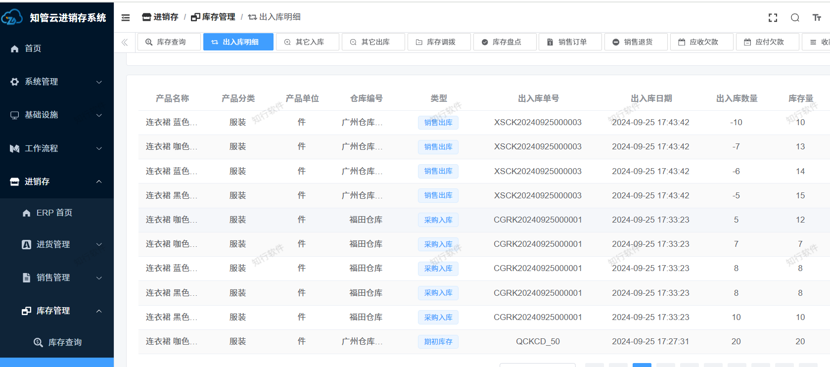Image resolution: width=830 pixels, height=367 pixels.
Task: Expand the 进货管理 submenu
Action: [62, 244]
